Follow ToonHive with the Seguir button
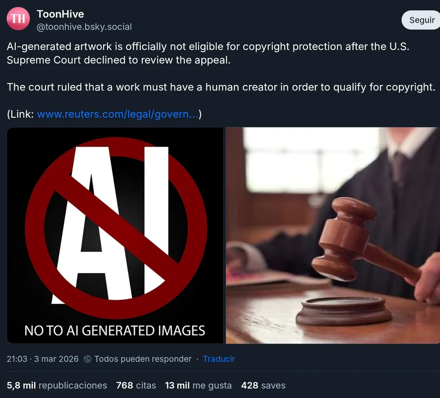The image size is (440, 398). (421, 20)
